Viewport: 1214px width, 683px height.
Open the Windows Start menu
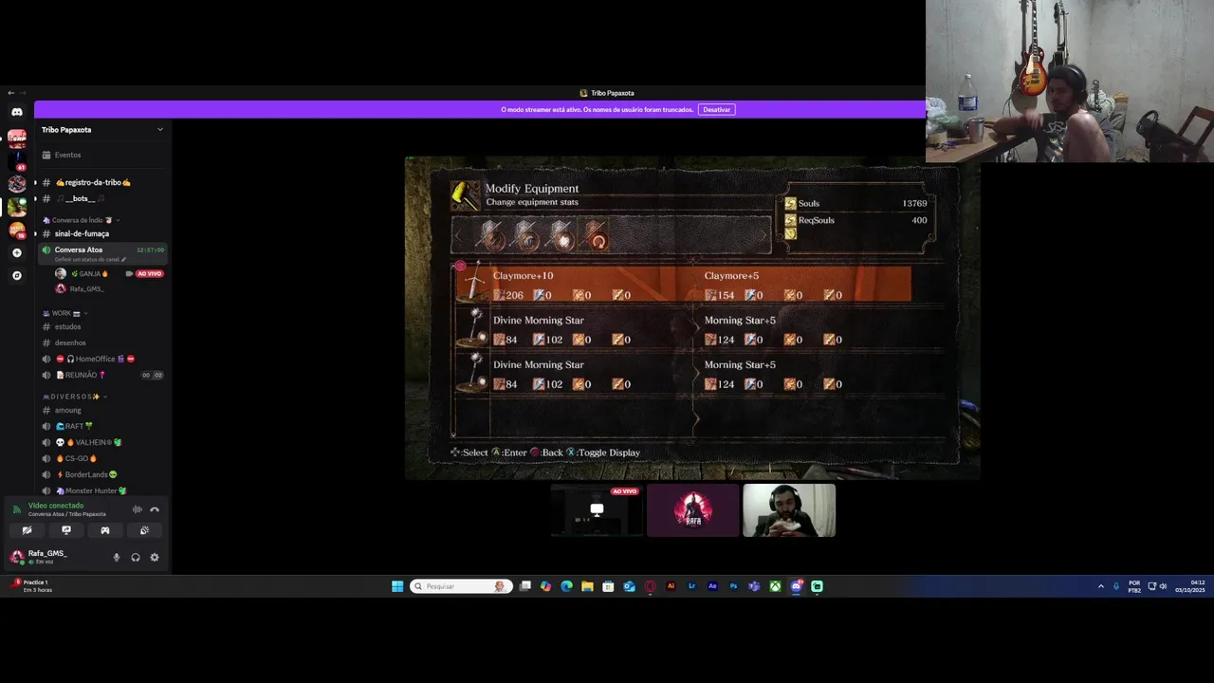click(x=397, y=586)
